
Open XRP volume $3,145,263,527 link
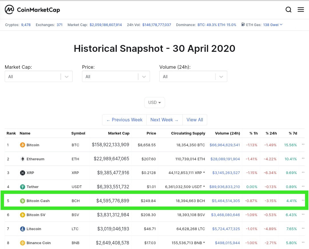226,173
